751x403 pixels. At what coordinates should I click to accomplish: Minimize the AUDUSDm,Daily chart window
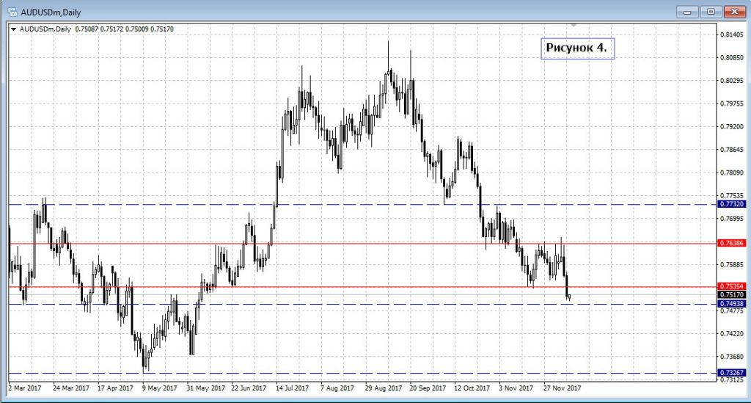coord(687,12)
